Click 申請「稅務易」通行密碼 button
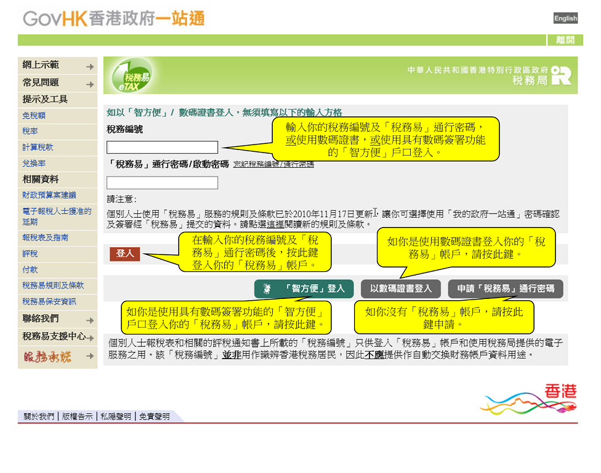Viewport: 601px width, 473px height. coord(506,288)
